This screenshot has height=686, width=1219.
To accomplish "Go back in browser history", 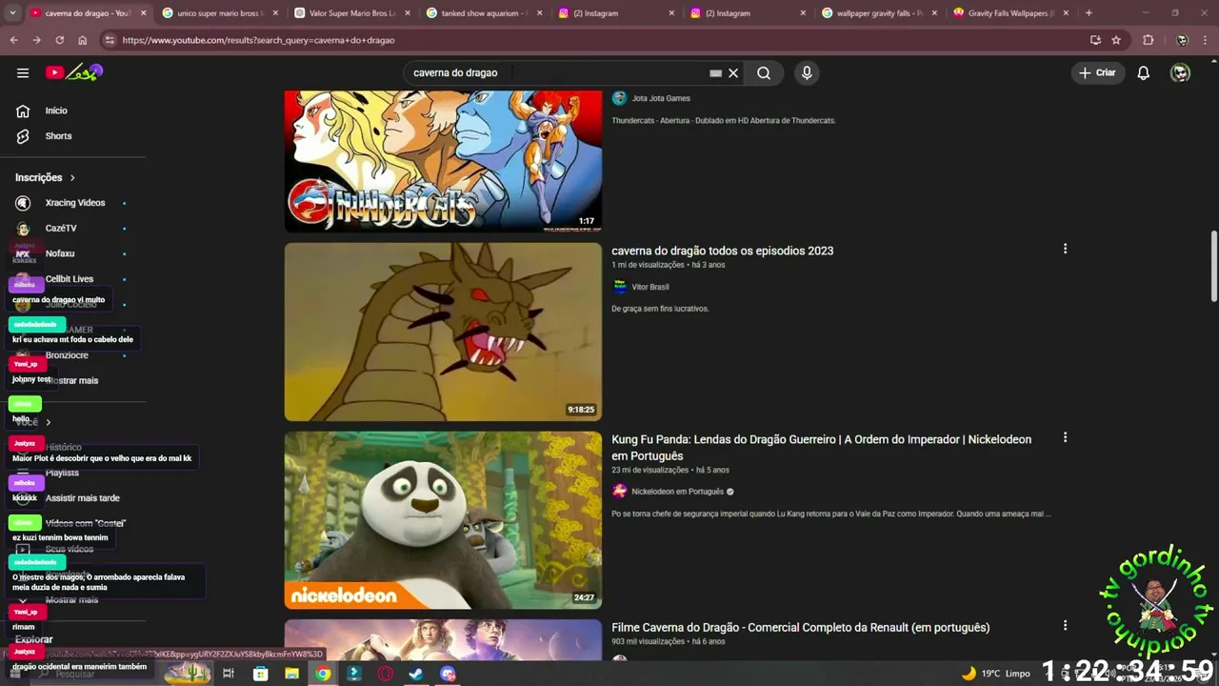I will pos(14,40).
